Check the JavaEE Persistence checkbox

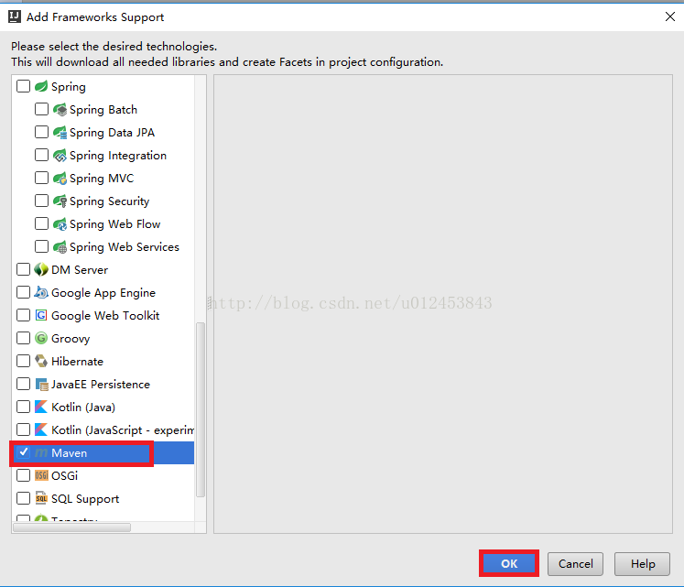(x=23, y=384)
